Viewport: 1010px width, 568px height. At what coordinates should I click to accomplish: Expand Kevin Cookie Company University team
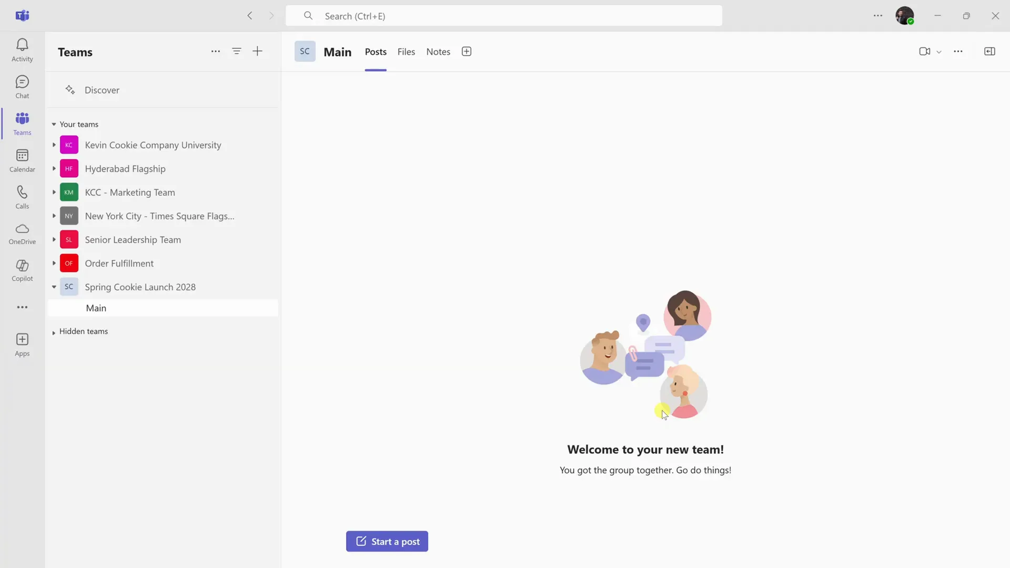[54, 145]
